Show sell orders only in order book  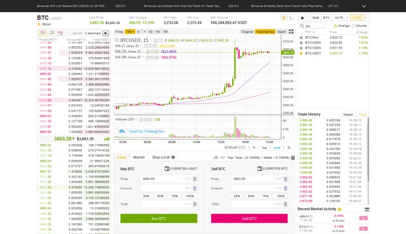(x=60, y=33)
